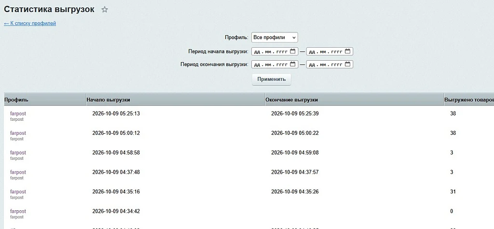
Task: Select start time 2026-10-09 04:58:58
Action: click(116, 153)
